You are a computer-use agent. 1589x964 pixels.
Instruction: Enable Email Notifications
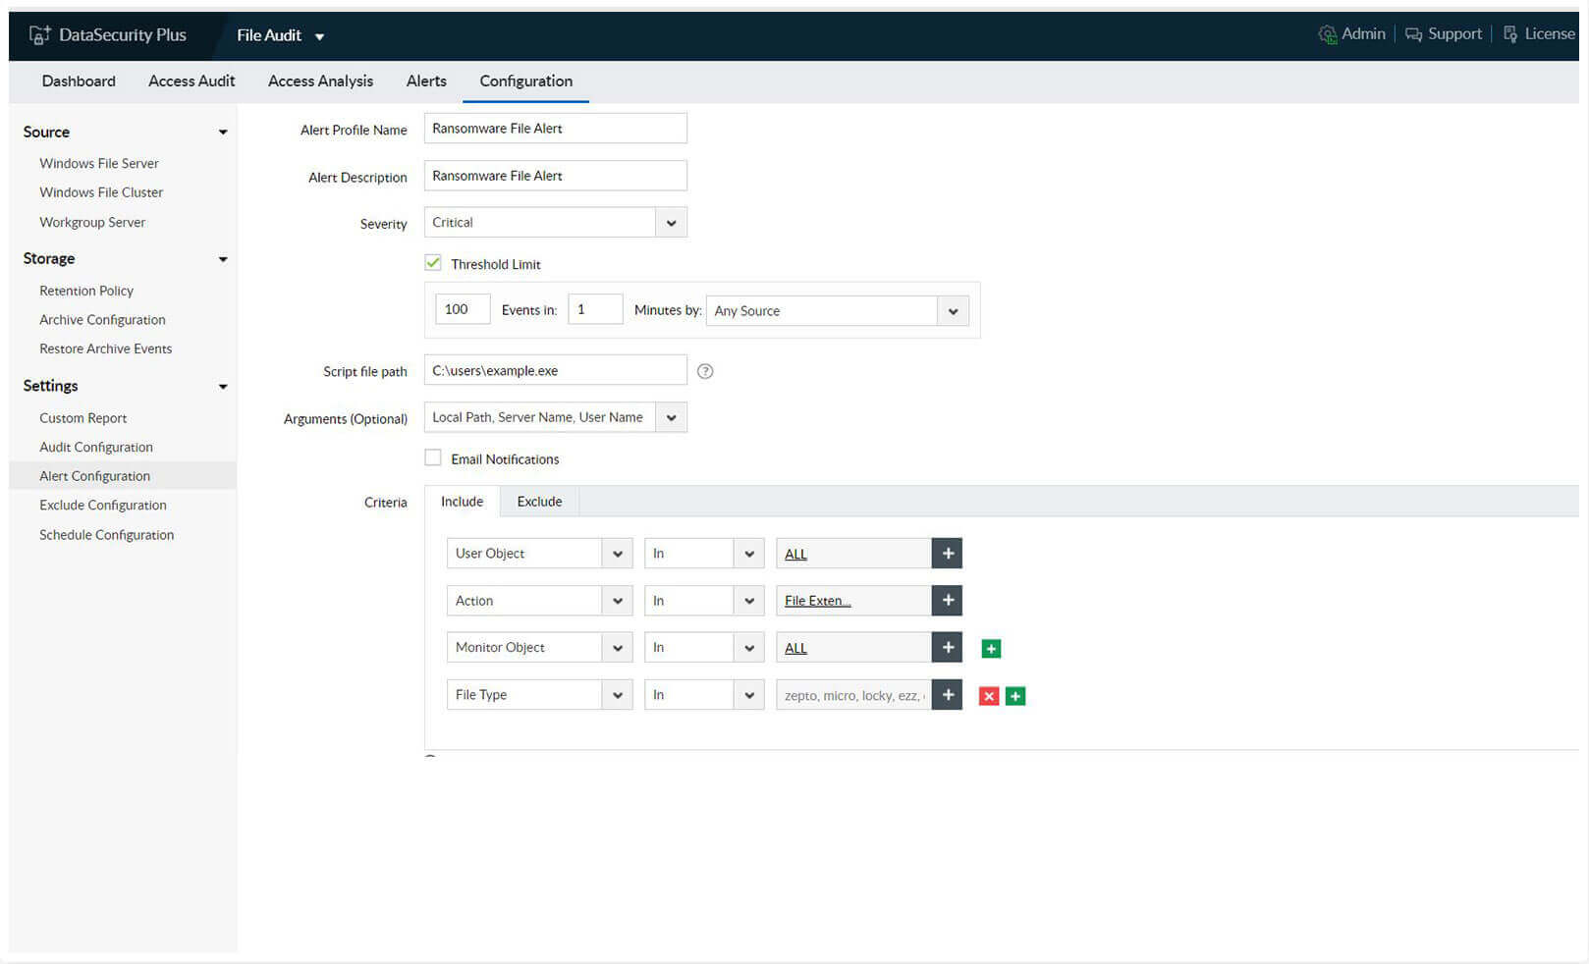[x=433, y=457]
